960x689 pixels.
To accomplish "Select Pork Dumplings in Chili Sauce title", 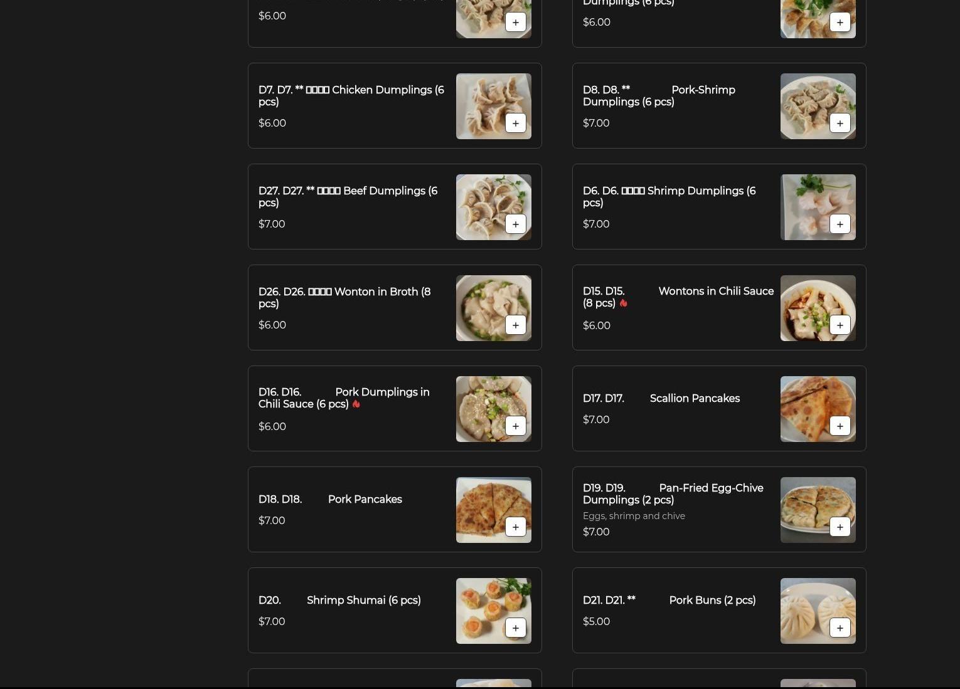I will pyautogui.click(x=344, y=398).
